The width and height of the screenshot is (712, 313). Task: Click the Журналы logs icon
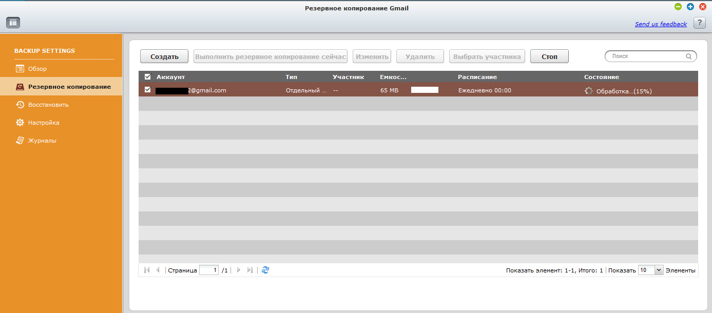(20, 141)
